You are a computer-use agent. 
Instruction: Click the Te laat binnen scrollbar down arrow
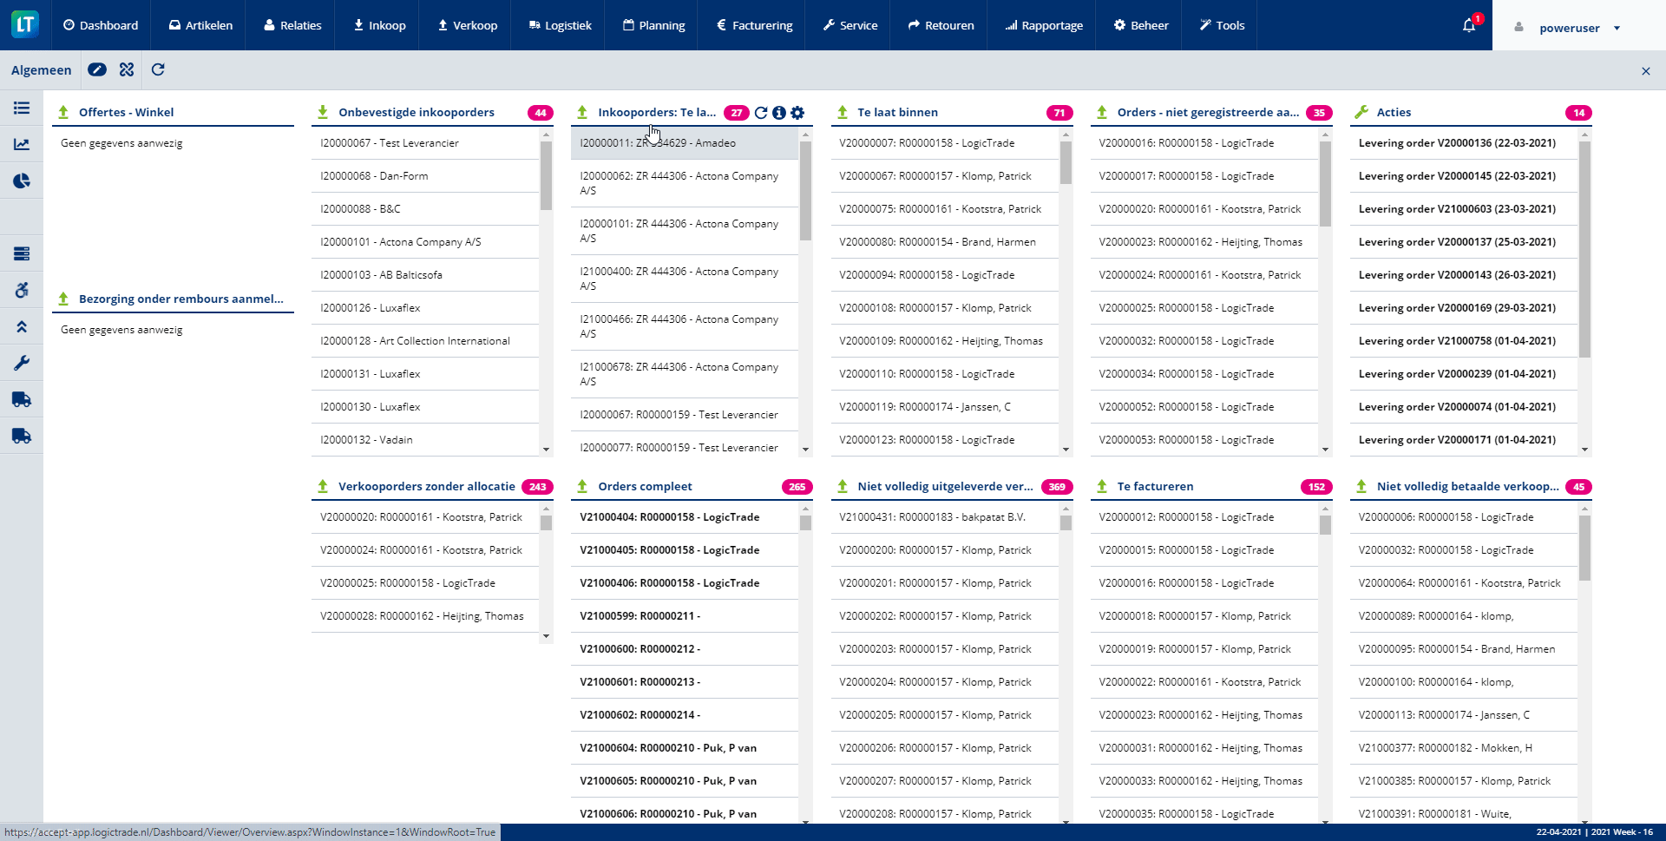coord(1066,450)
